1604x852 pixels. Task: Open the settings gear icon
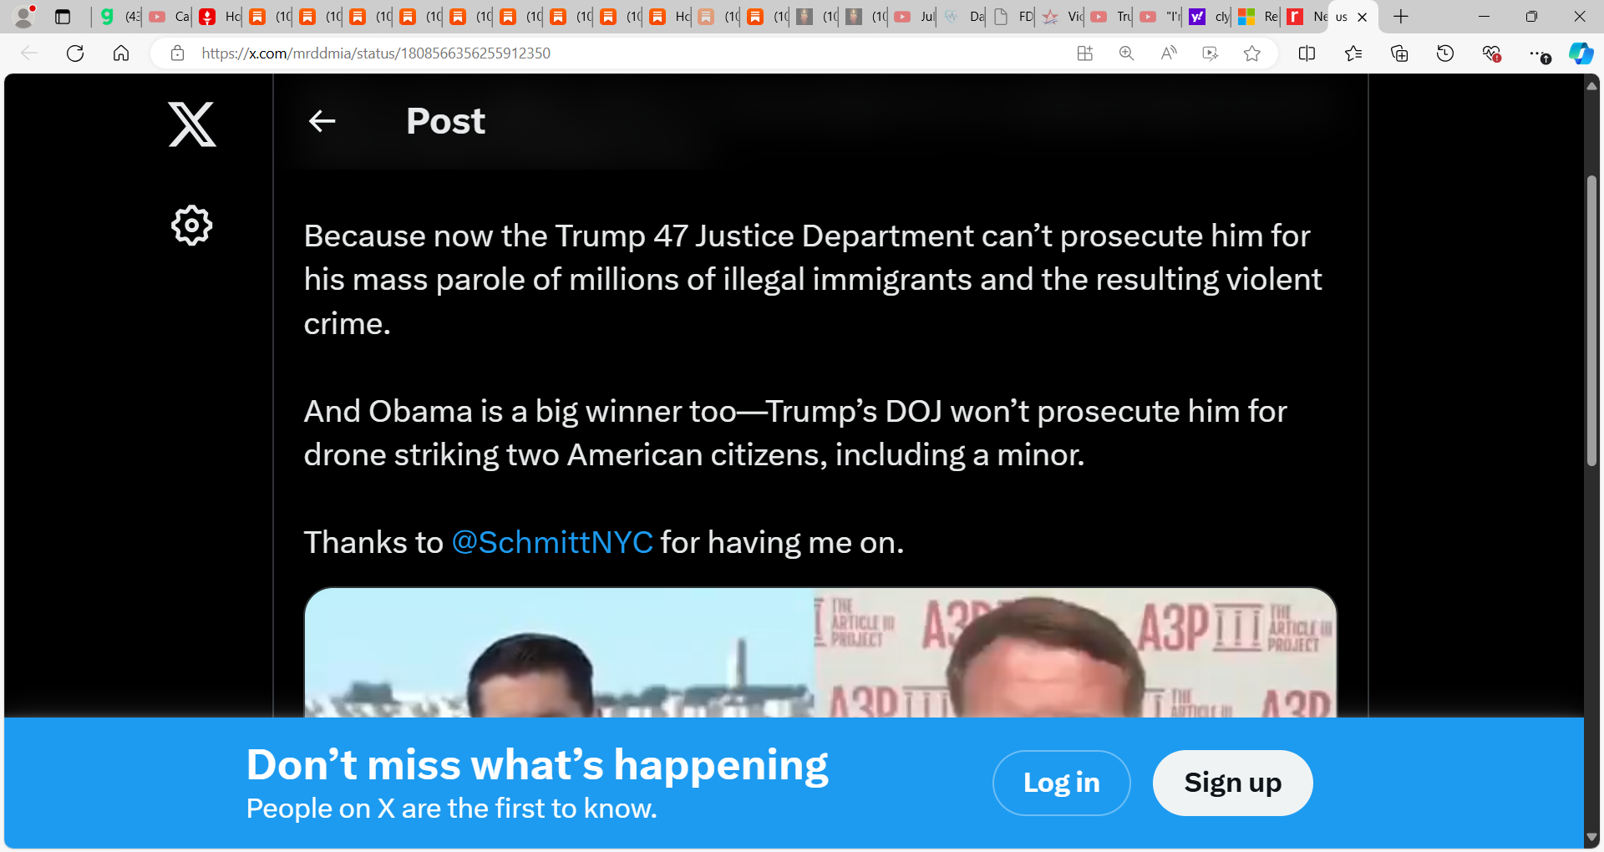tap(191, 226)
